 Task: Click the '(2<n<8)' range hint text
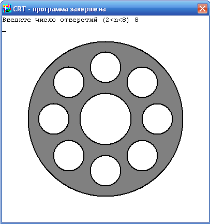click(x=116, y=20)
